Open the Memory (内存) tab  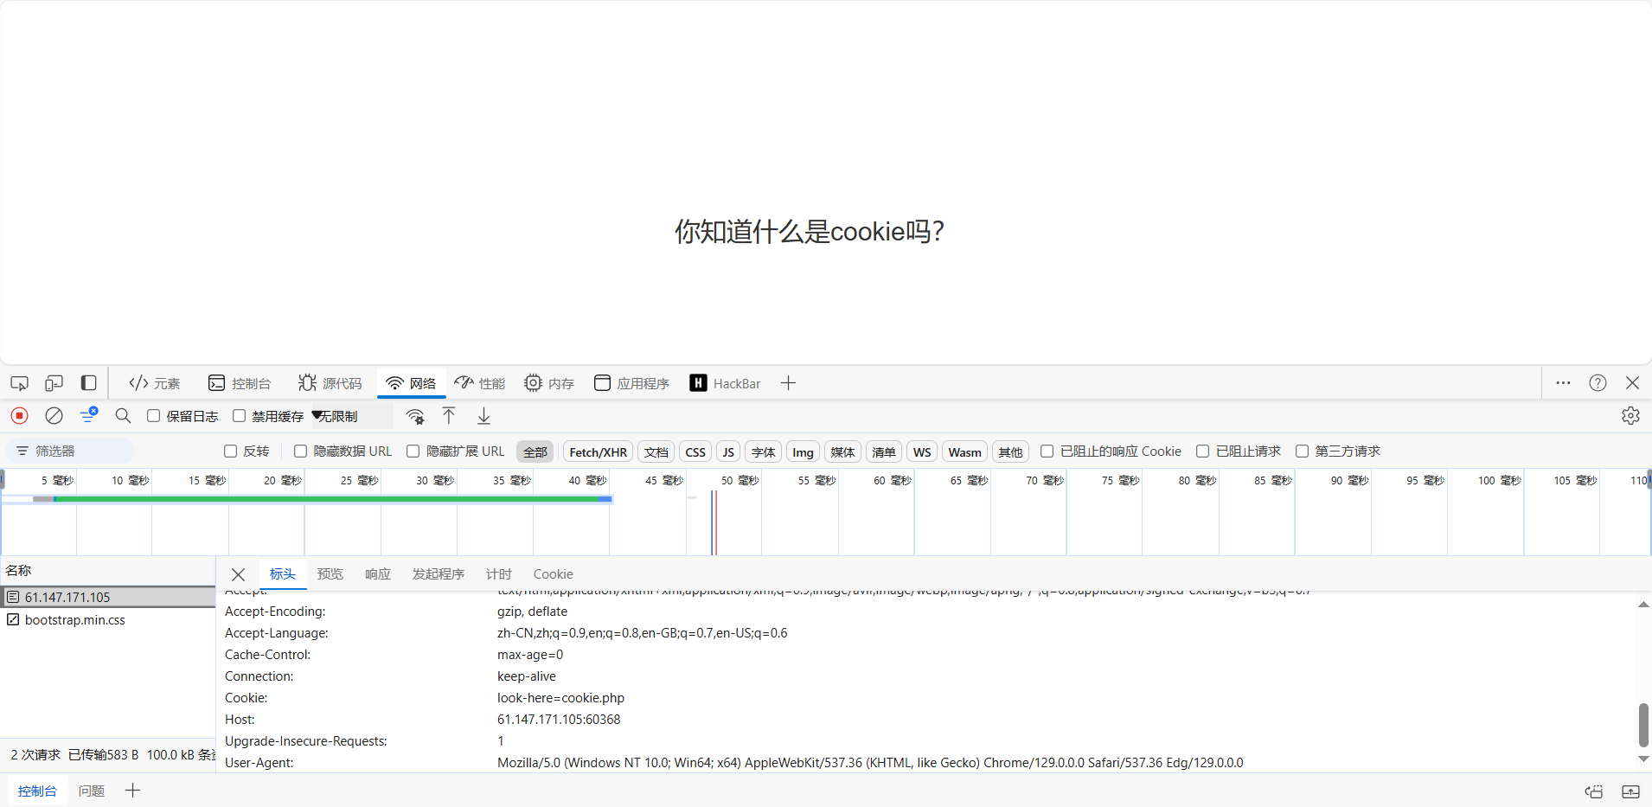pos(549,383)
